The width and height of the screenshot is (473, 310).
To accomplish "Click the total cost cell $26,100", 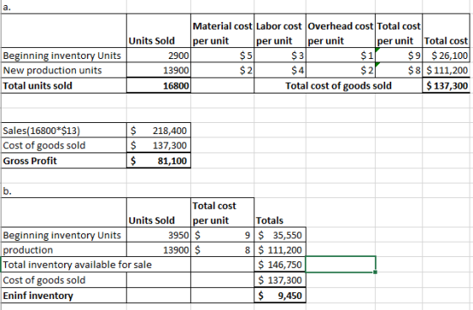I will 446,56.
